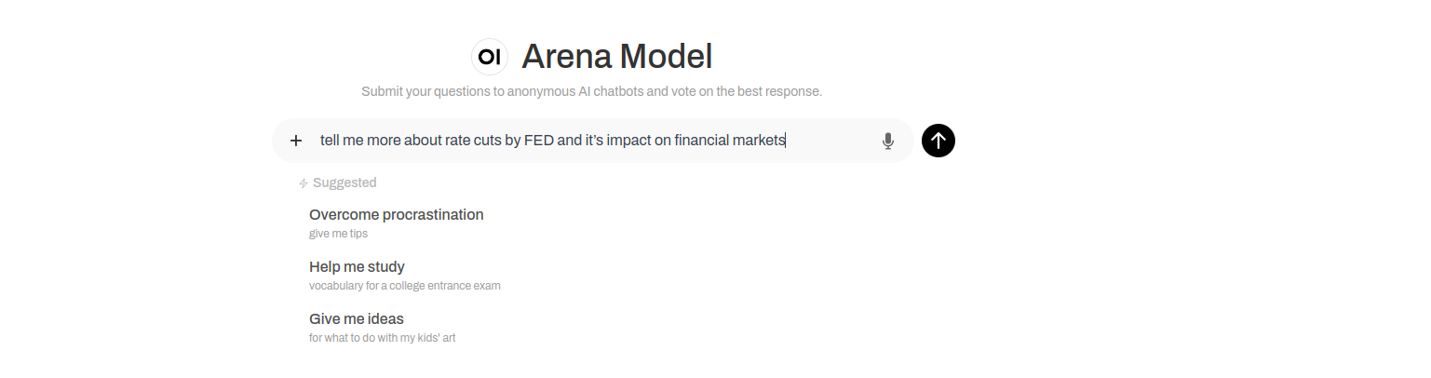Screen dimensions: 1431x378
Task: Focus the chat prompt input field
Action: tap(829, 141)
